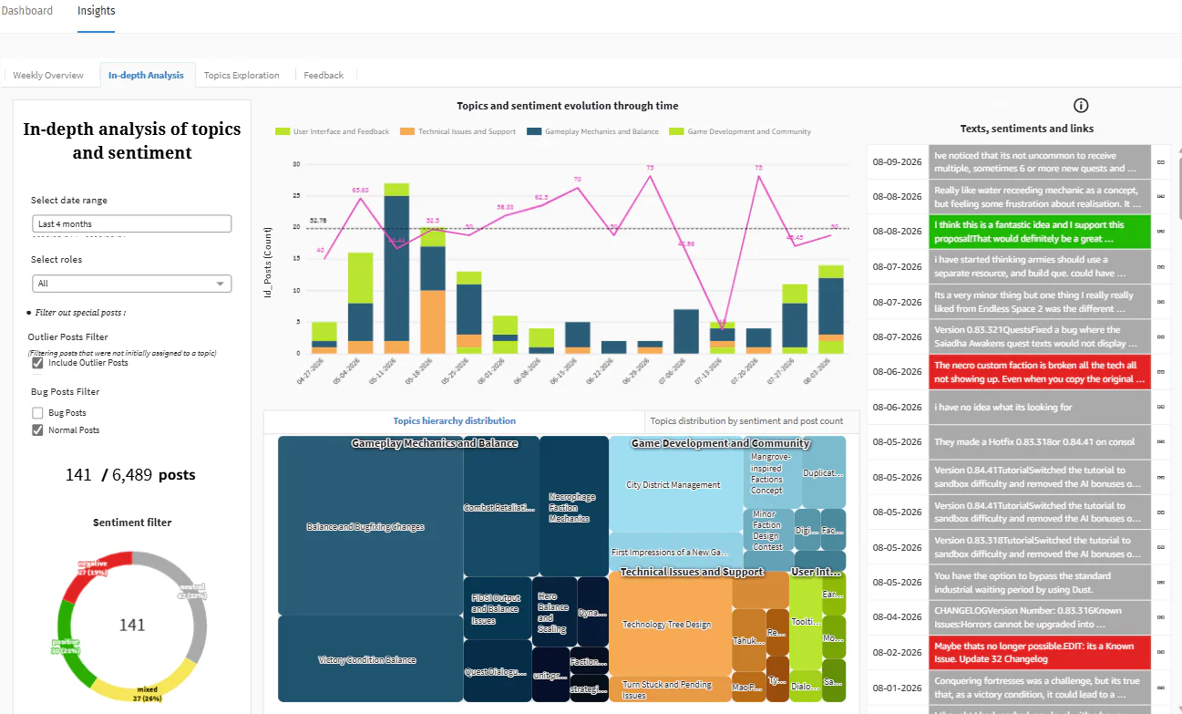Image resolution: width=1182 pixels, height=714 pixels.
Task: Show the Topics hierarchy distribution tab
Action: 454,421
